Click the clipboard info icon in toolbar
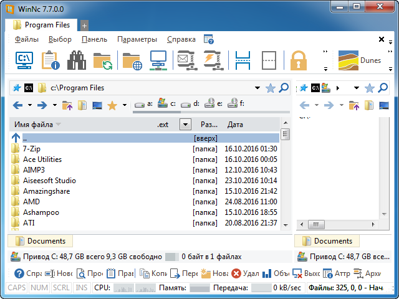Screen dimensions: 399x299 (50, 61)
